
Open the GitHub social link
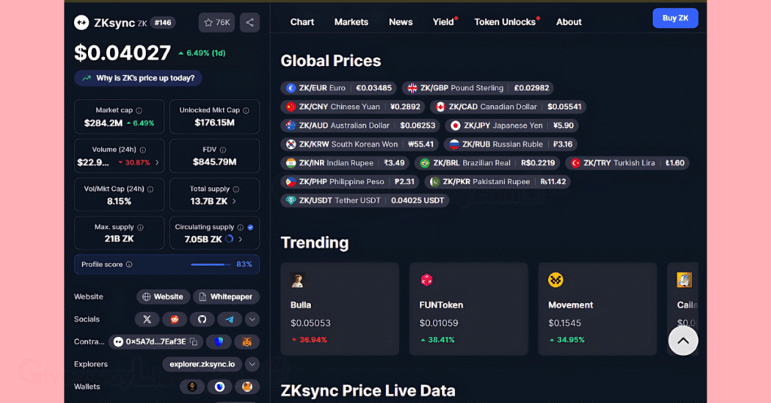[x=202, y=319]
